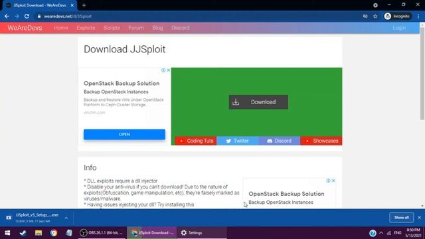This screenshot has height=239, width=425.
Task: Close the lower OpenStack ad
Action: [333, 181]
